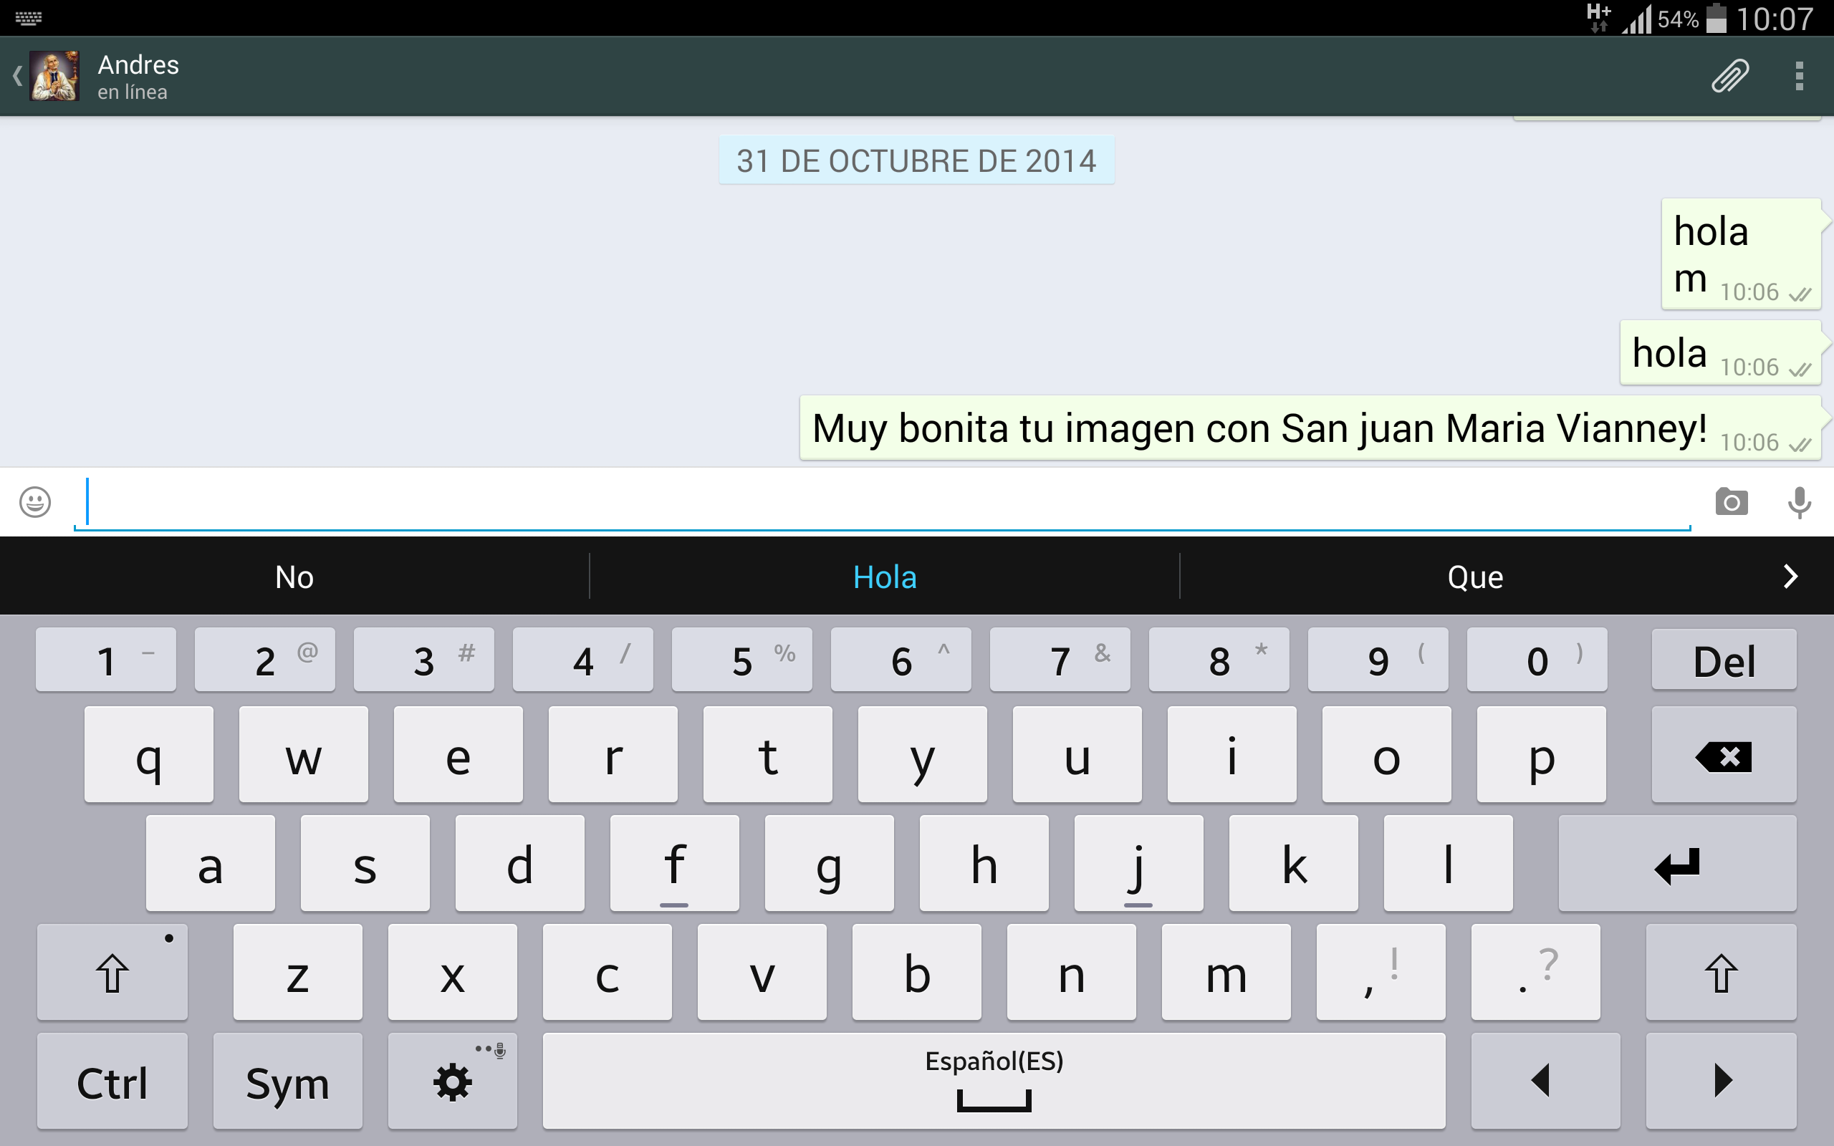Select the suggestion 'Que'
This screenshot has height=1146, width=1834.
(1476, 576)
